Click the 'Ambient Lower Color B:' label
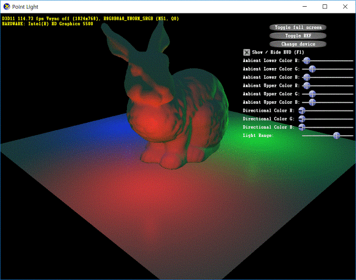 pyautogui.click(x=271, y=77)
